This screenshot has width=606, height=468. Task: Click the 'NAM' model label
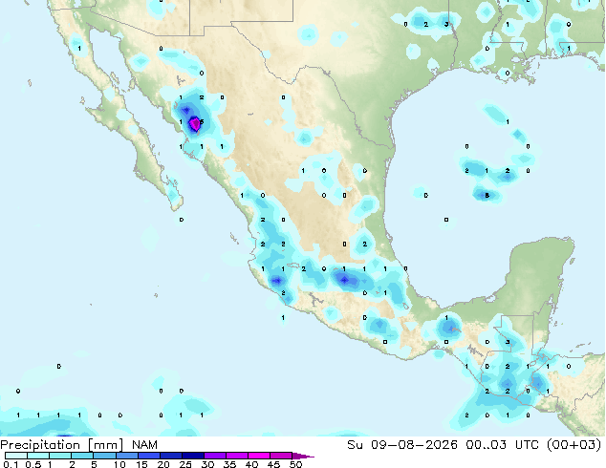click(x=144, y=445)
